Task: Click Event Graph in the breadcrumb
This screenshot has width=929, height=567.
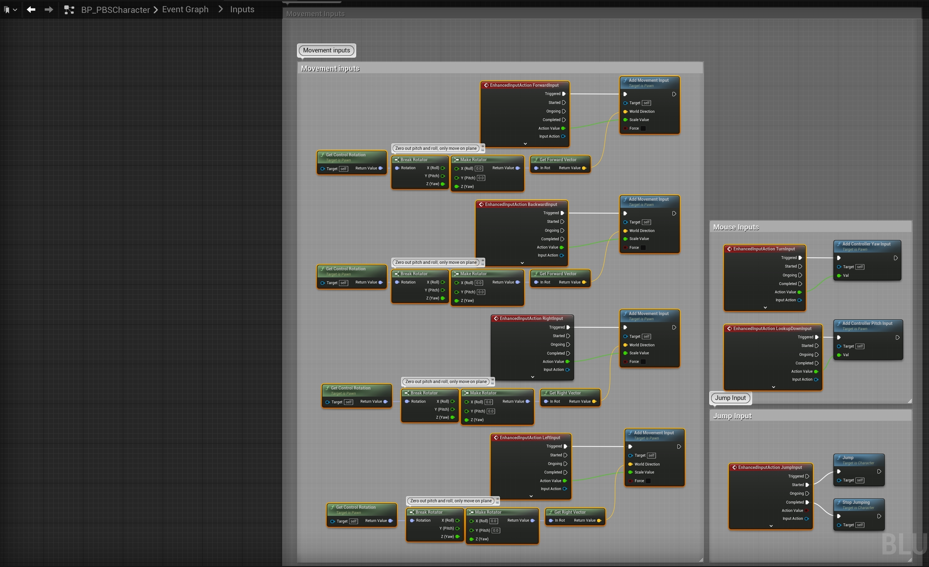Action: pyautogui.click(x=185, y=10)
